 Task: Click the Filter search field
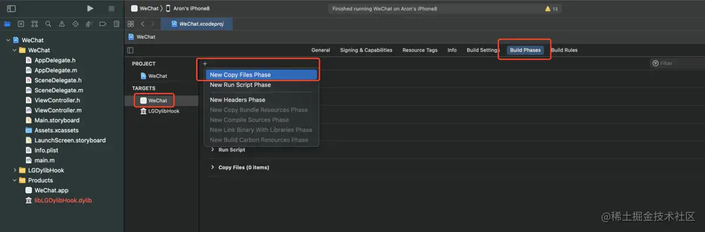[676, 63]
